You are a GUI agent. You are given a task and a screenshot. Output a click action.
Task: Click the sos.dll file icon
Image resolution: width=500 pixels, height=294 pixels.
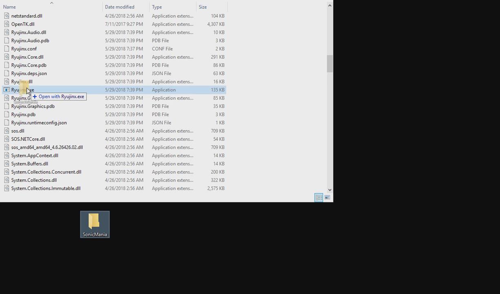click(x=7, y=131)
